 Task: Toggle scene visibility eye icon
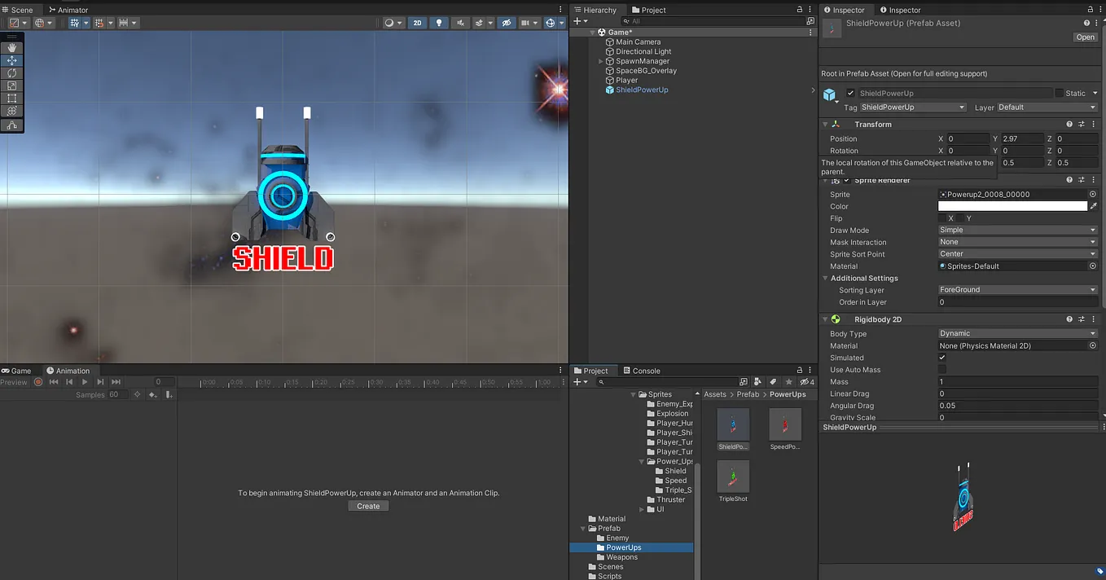[506, 22]
